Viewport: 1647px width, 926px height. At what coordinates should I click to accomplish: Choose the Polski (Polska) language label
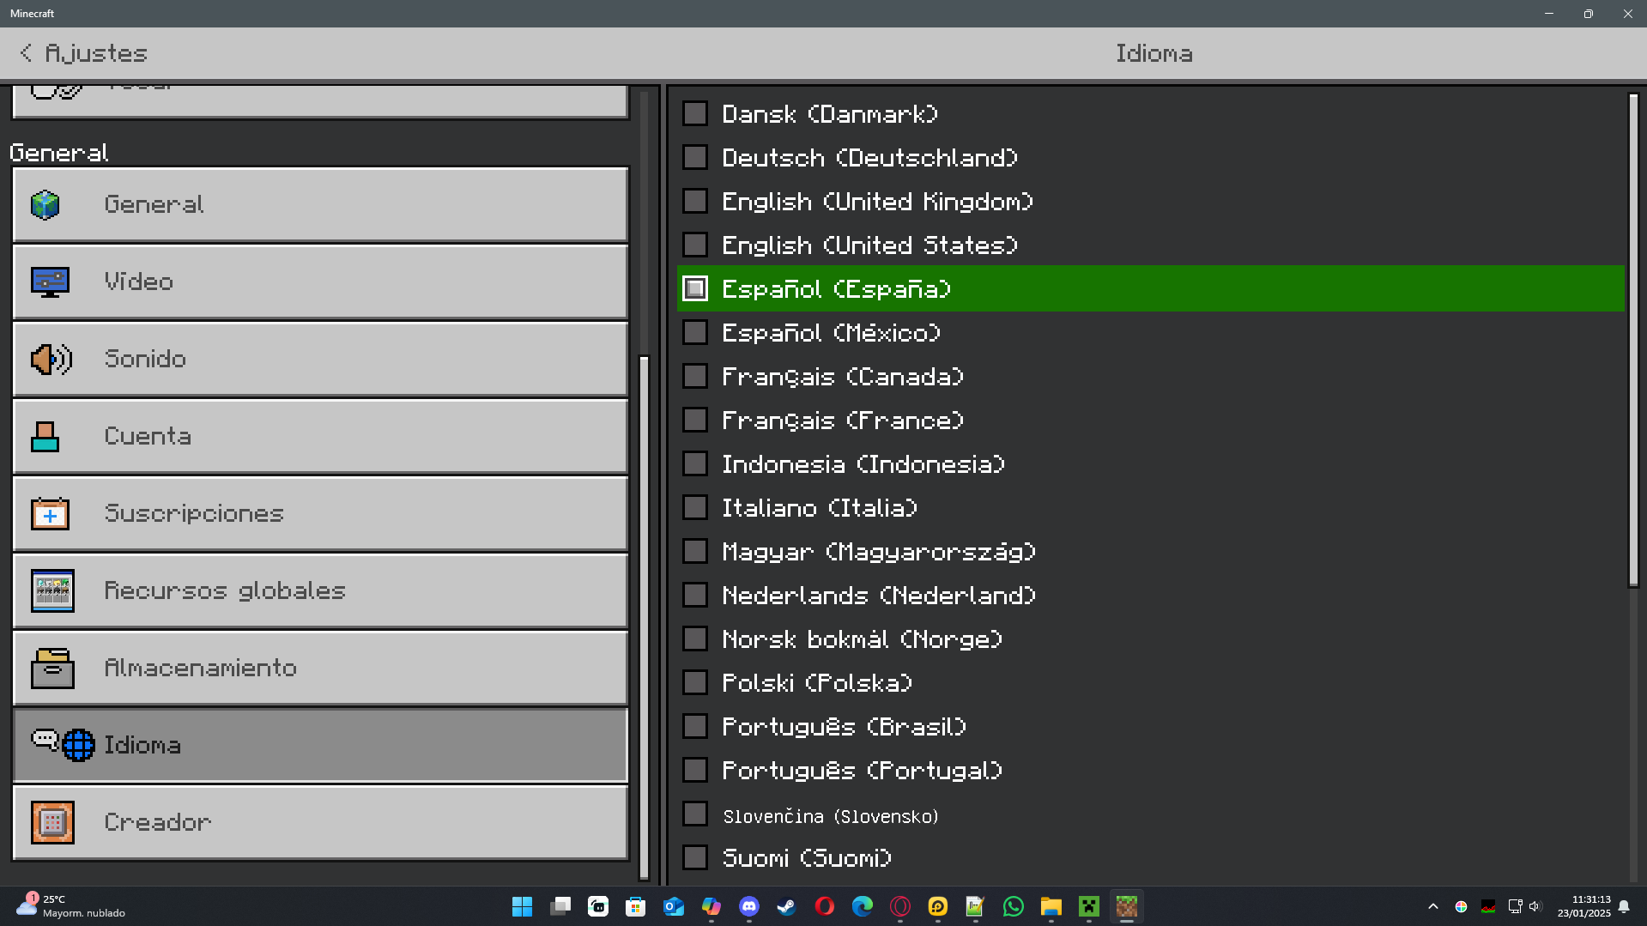[x=817, y=683]
